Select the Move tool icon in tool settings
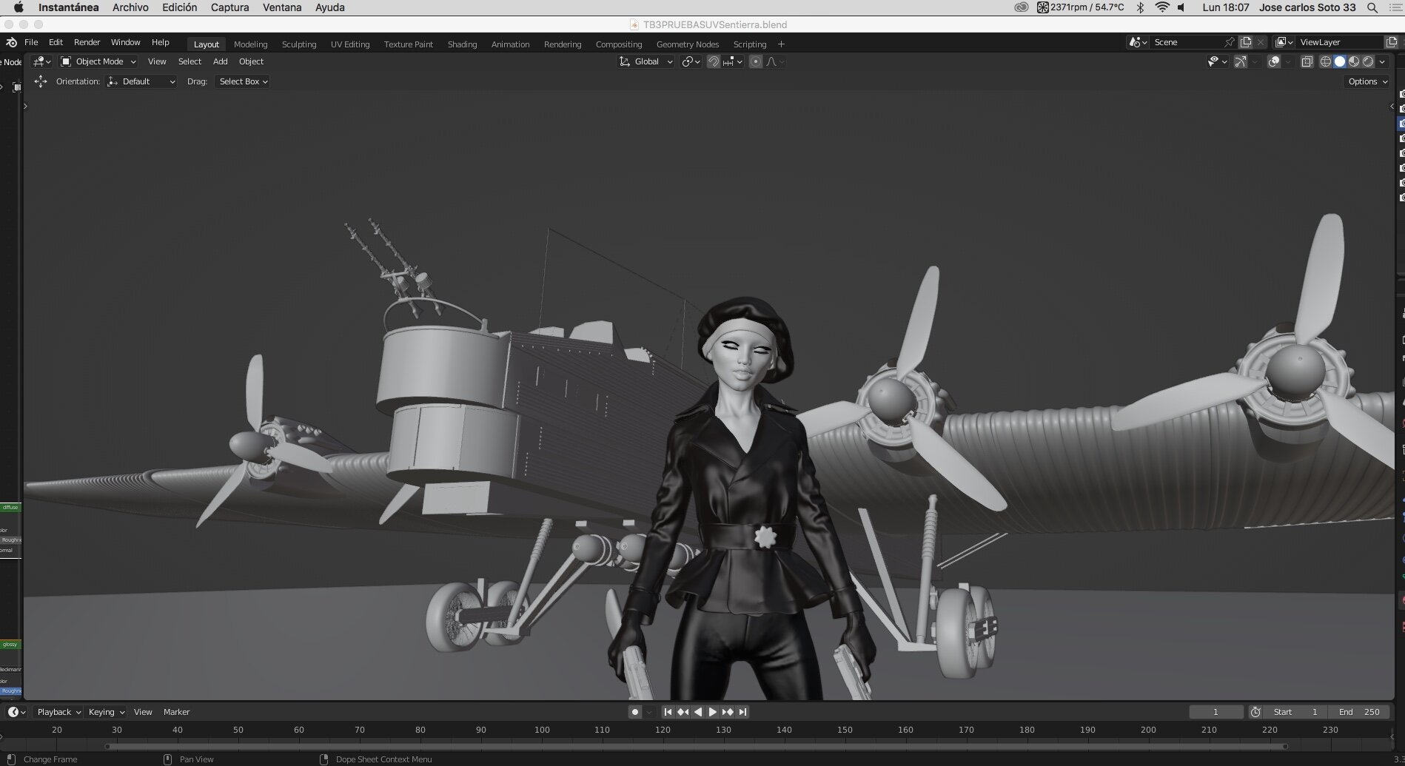Viewport: 1405px width, 766px height. pos(41,81)
